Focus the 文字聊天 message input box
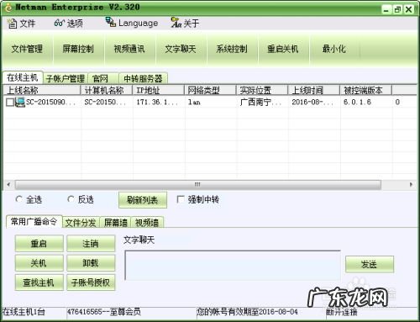This screenshot has width=420, height=322. coord(233,265)
